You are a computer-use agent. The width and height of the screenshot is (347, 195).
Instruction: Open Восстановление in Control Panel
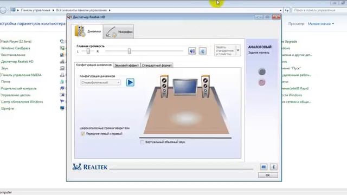tap(13, 55)
